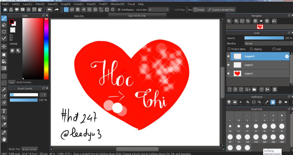
Task: Click the canvas horizontal scrollbar
Action: tap(137, 149)
